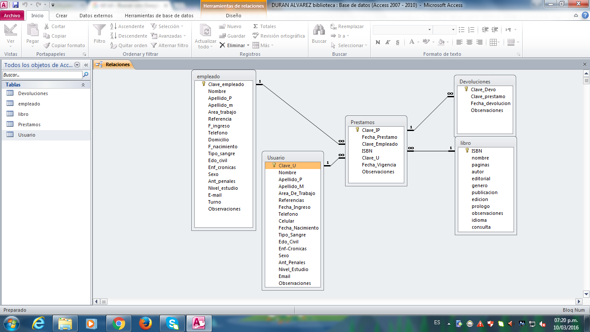Open the Archivo menu

(x=12, y=16)
